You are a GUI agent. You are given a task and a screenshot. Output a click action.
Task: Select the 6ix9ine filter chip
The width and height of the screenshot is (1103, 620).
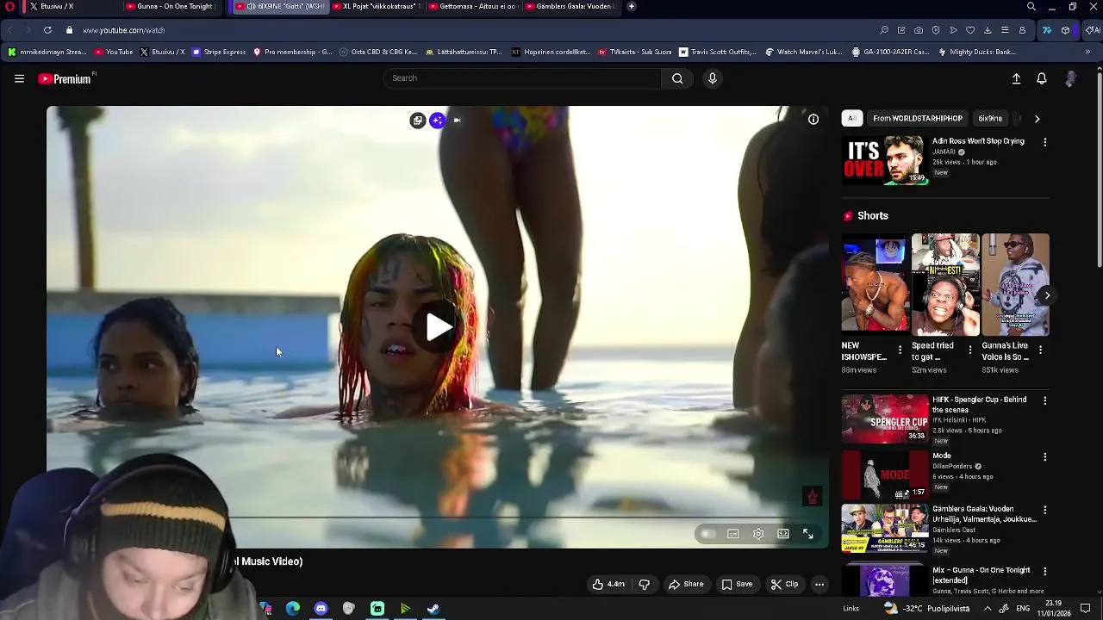tap(990, 118)
